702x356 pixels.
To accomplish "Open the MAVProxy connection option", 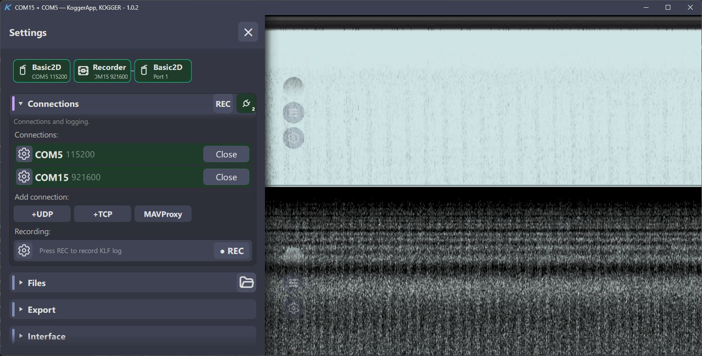I will [163, 214].
